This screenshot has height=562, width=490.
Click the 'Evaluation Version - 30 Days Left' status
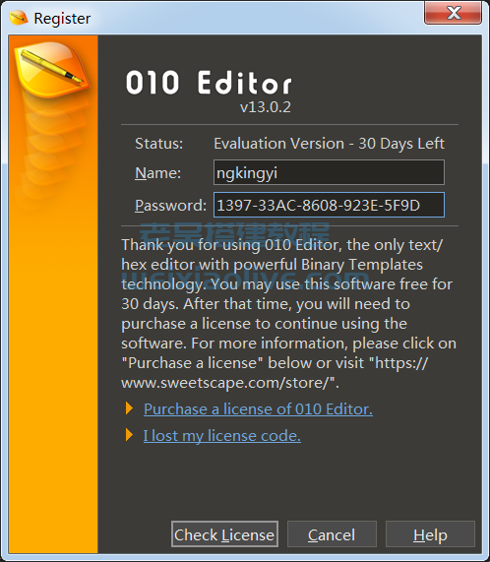[x=329, y=144]
